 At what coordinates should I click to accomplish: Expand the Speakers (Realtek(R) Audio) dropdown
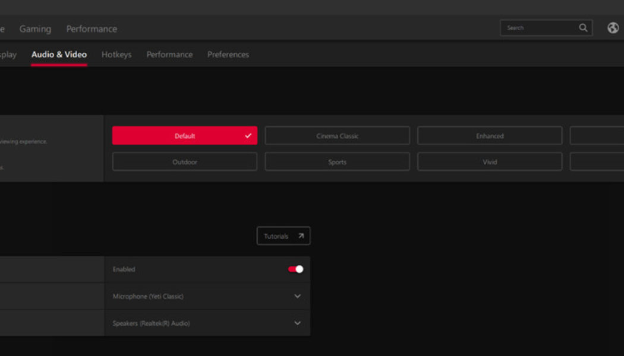point(297,323)
